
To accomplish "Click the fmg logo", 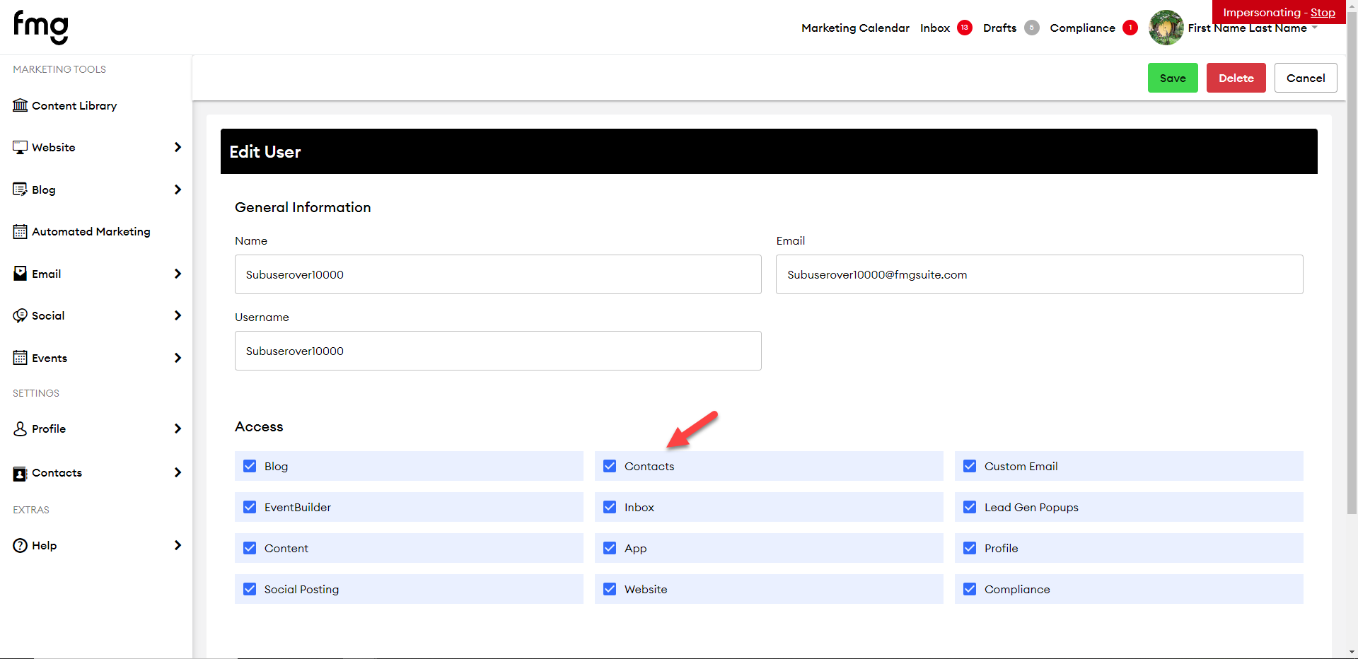I will pos(41,28).
